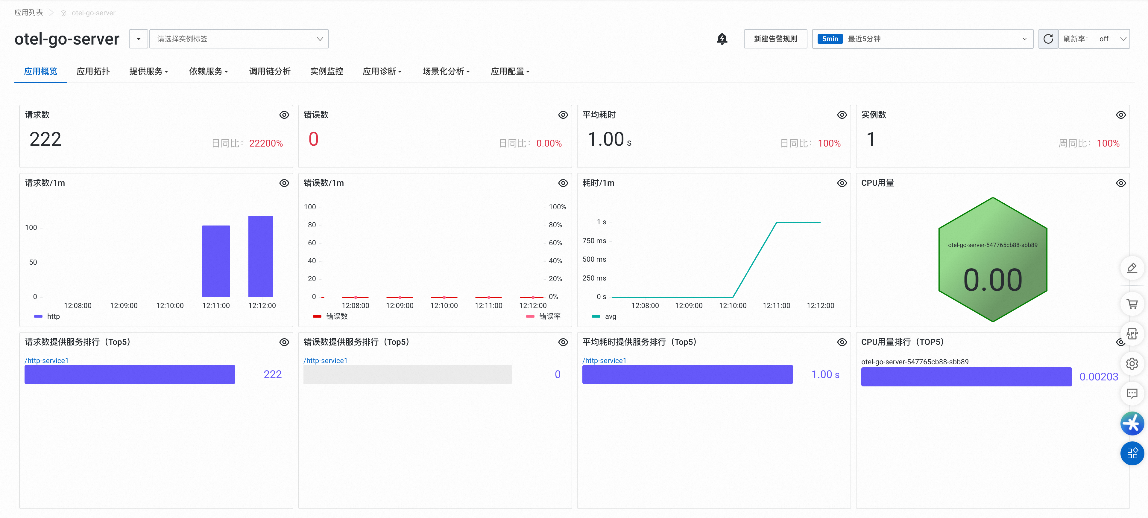Click the green CPU hexagon instance tile
Screen dimensions: 1148x518
coord(992,260)
